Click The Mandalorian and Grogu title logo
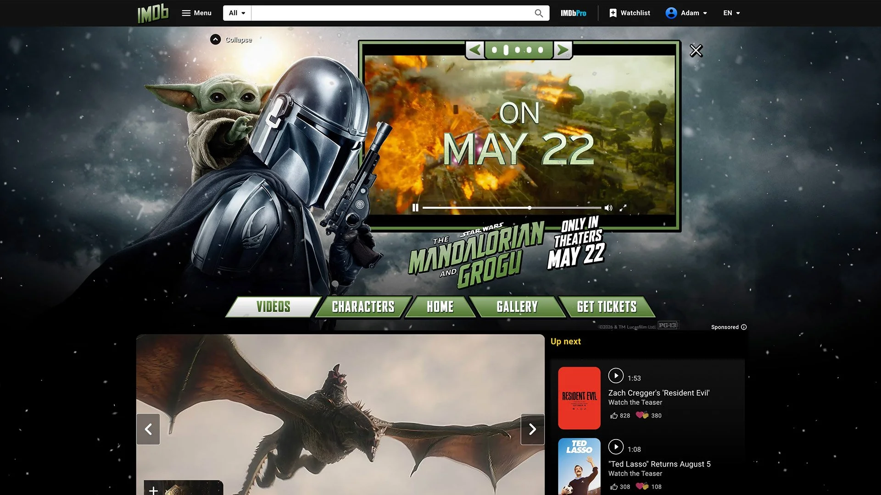This screenshot has width=881, height=495. pos(477,256)
